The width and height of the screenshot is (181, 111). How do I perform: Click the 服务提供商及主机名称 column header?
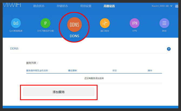click(37, 71)
